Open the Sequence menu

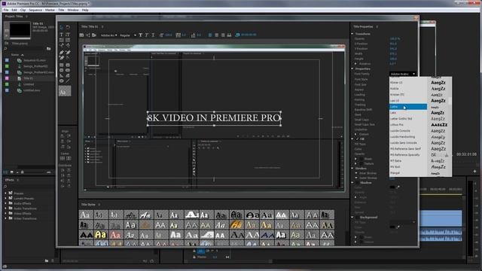[35, 10]
